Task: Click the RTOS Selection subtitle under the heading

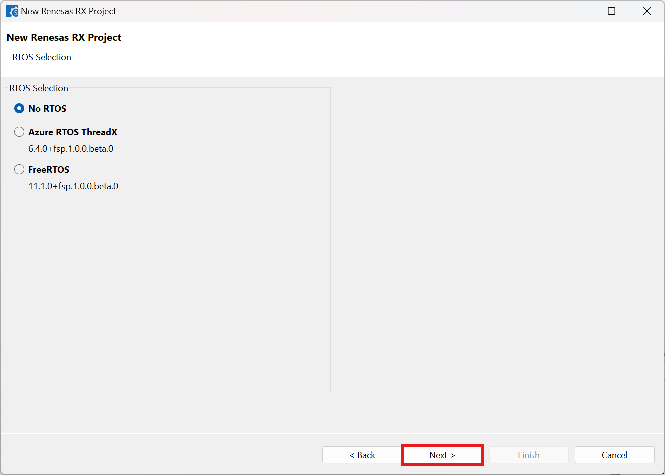Action: 42,57
